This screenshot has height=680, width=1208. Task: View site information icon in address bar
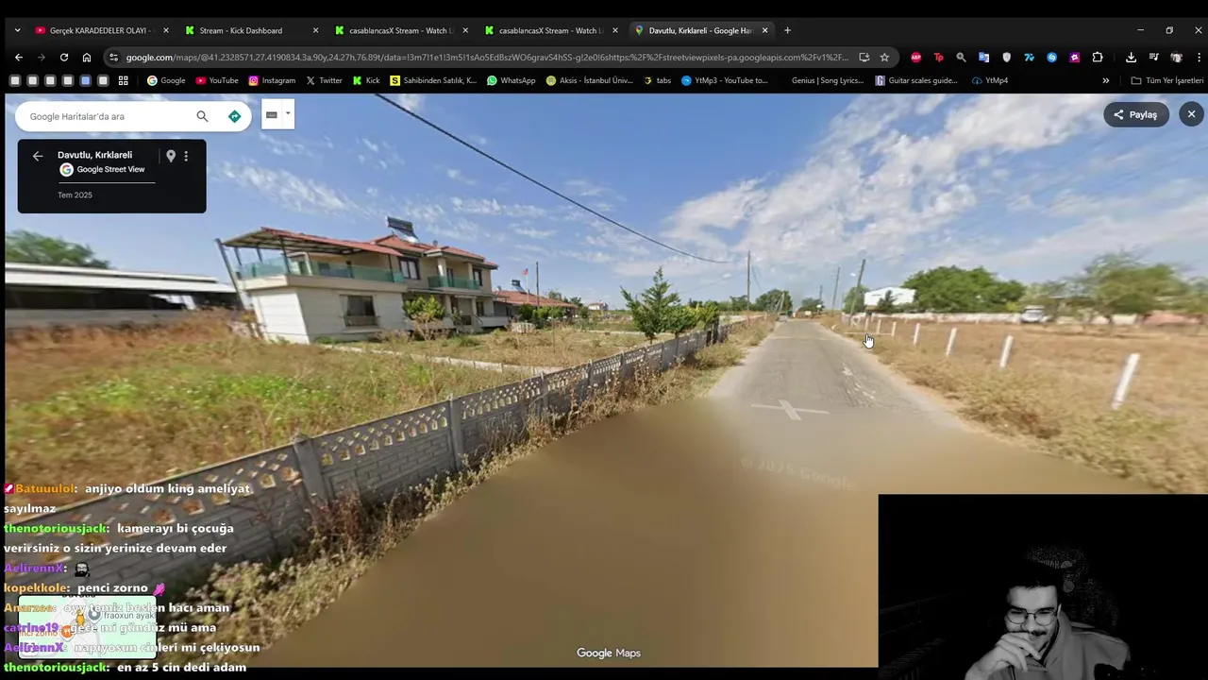(113, 57)
